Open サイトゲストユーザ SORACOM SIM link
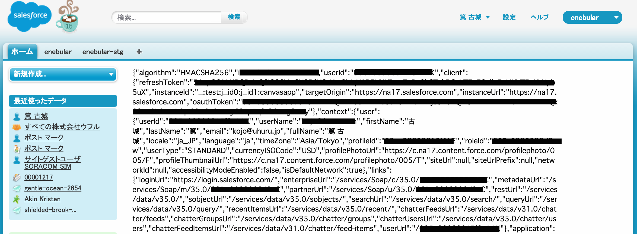The image size is (637, 234). pyautogui.click(x=52, y=163)
